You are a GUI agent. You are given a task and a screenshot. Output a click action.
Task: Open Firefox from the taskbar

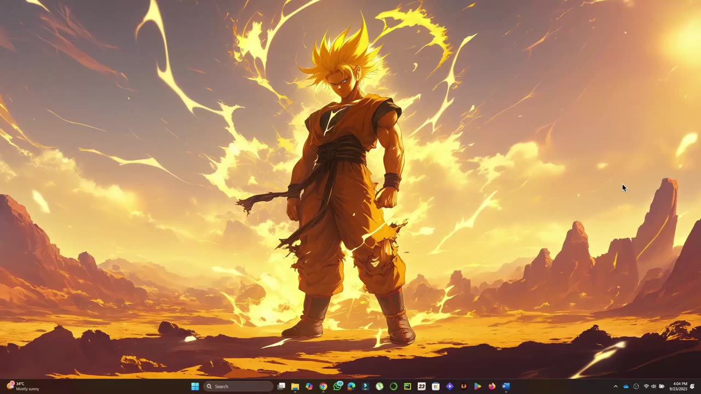pos(492,386)
